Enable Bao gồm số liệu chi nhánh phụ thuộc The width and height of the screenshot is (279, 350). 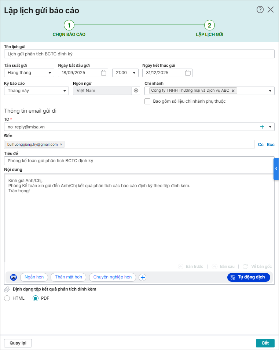[147, 101]
